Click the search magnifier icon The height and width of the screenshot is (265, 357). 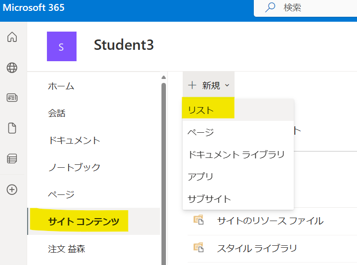(x=270, y=7)
